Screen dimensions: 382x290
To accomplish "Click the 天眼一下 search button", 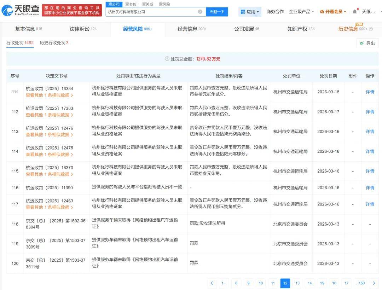I will click(x=217, y=12).
